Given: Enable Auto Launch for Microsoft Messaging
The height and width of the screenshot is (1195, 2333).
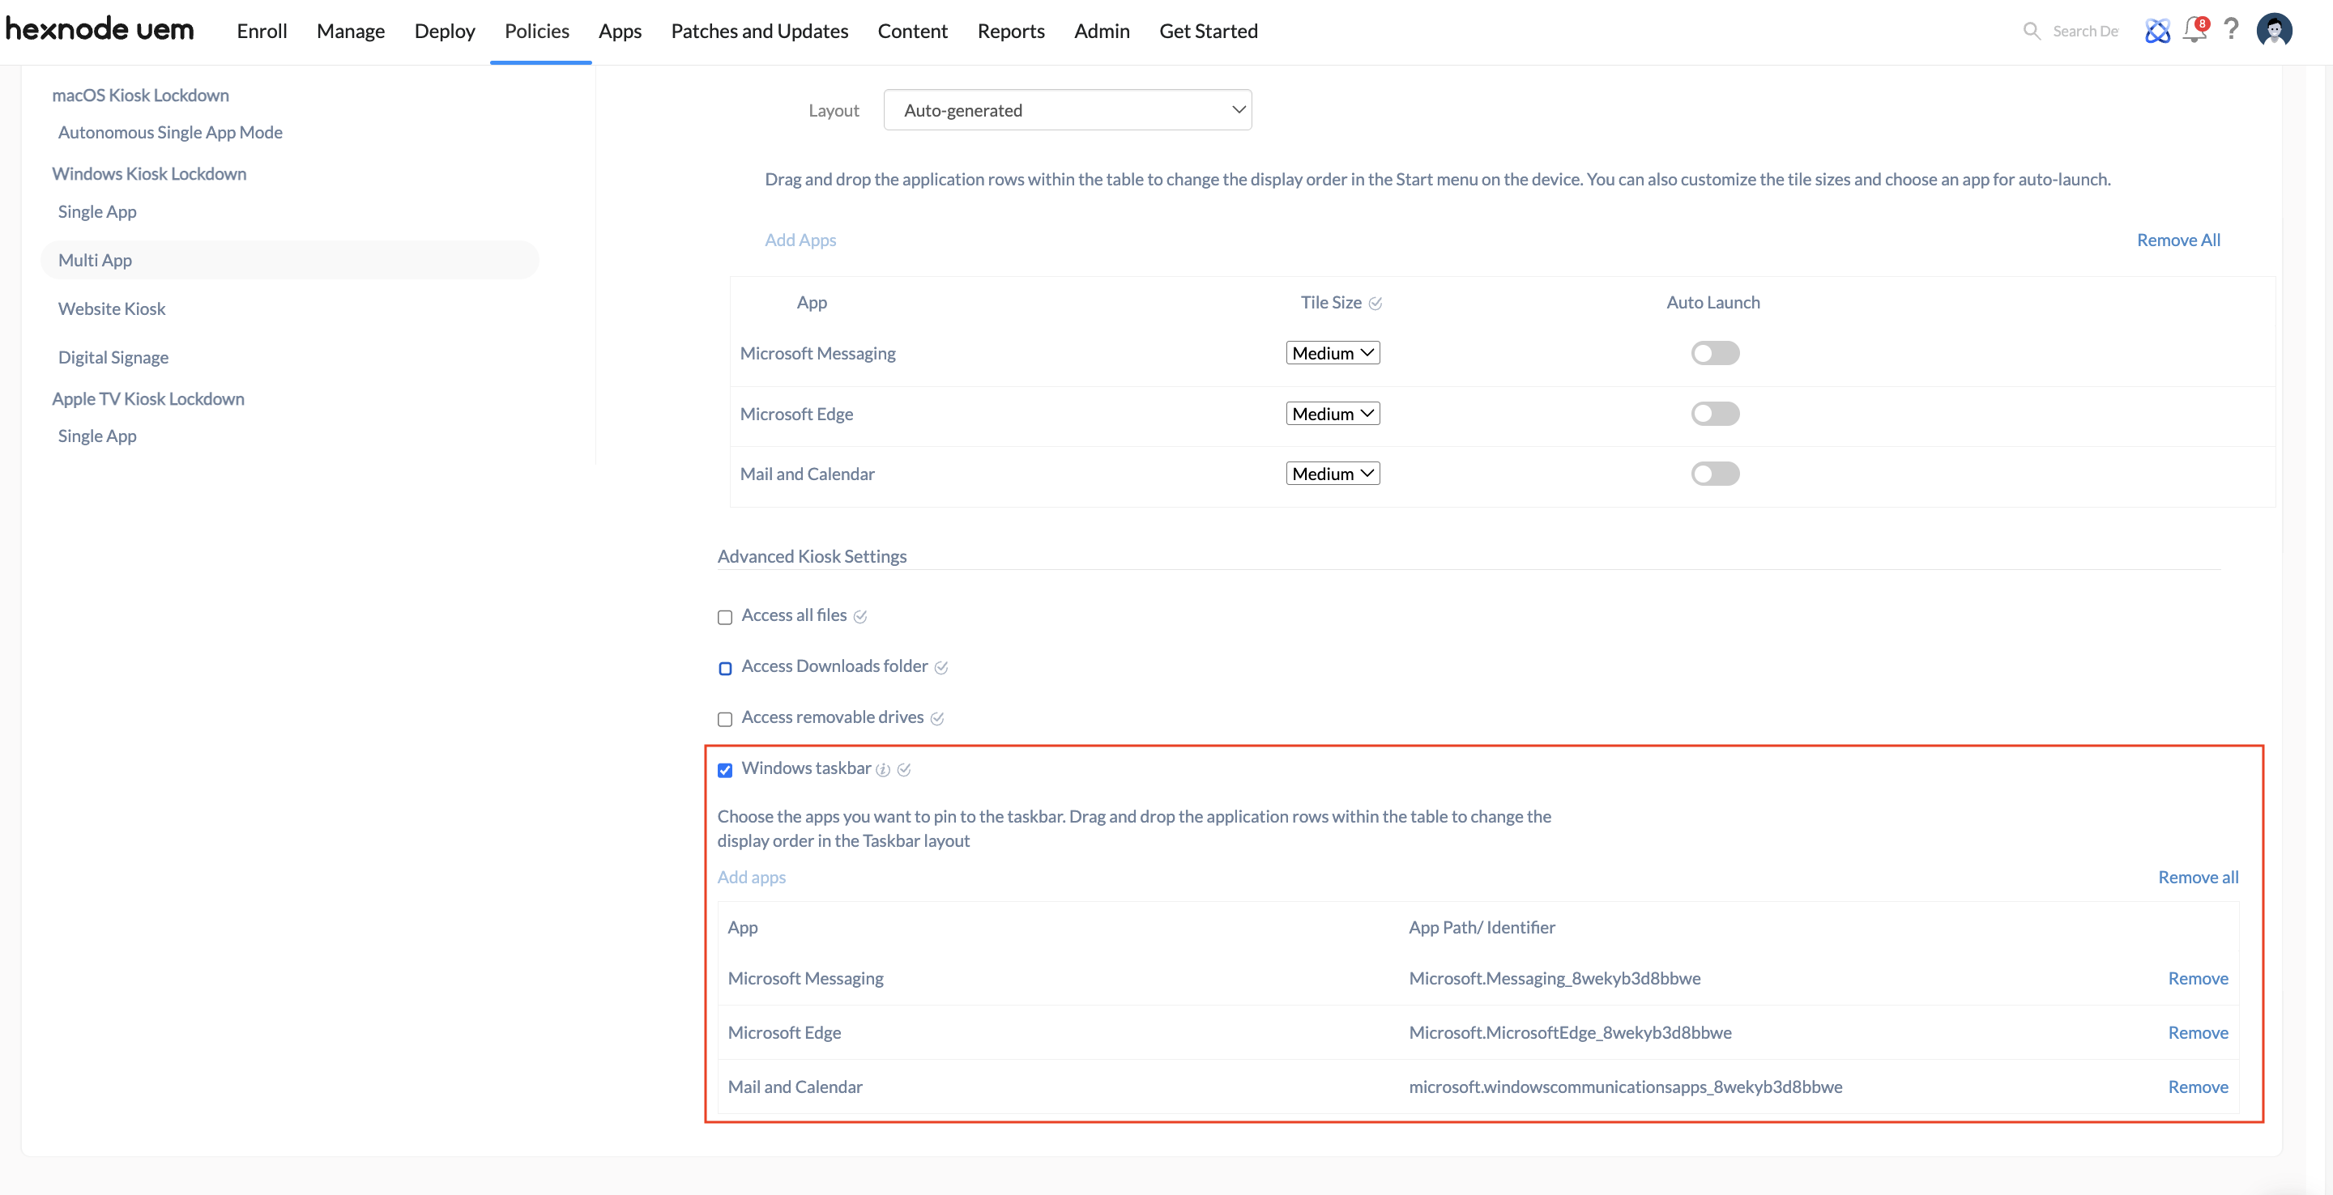Looking at the screenshot, I should point(1716,353).
